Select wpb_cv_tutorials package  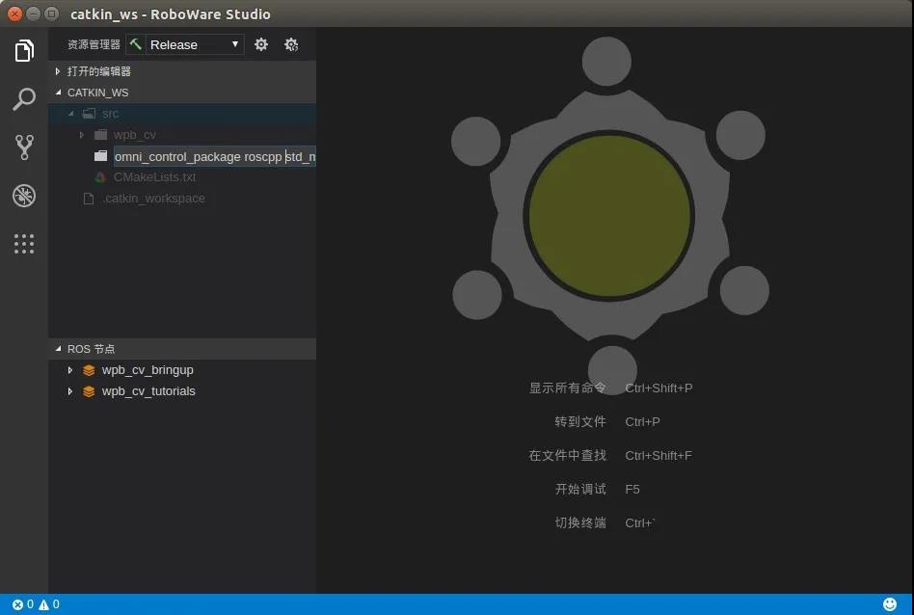[x=148, y=390]
